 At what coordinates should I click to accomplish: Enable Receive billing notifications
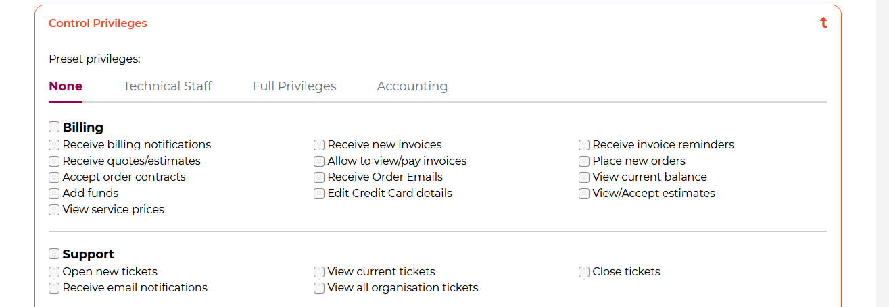pyautogui.click(x=54, y=144)
